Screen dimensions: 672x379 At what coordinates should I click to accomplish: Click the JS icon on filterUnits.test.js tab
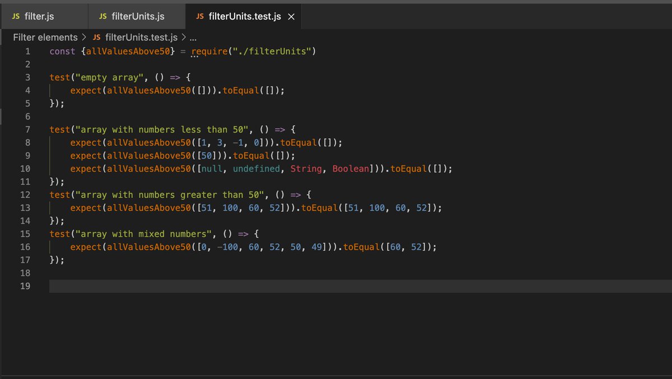pos(200,17)
